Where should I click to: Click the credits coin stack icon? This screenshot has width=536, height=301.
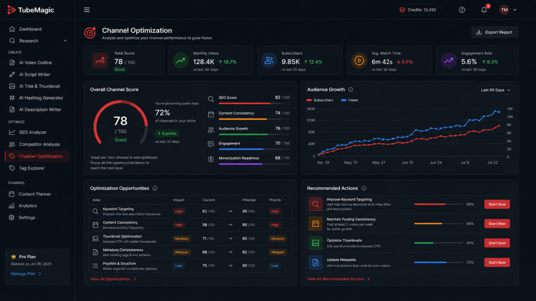[403, 10]
